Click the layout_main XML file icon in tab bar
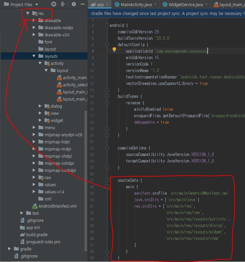Screen dimensions: 245x262 tap(216, 4)
